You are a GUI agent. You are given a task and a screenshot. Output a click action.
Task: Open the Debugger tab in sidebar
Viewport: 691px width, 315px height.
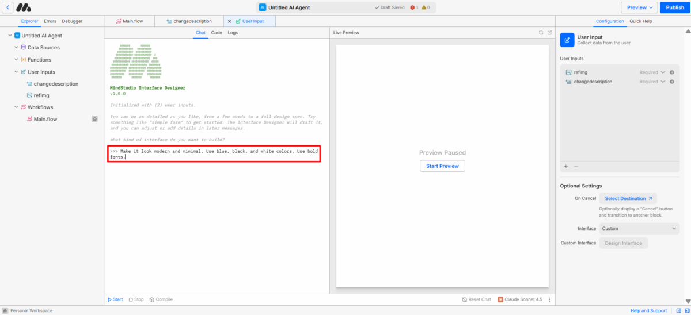coord(72,21)
